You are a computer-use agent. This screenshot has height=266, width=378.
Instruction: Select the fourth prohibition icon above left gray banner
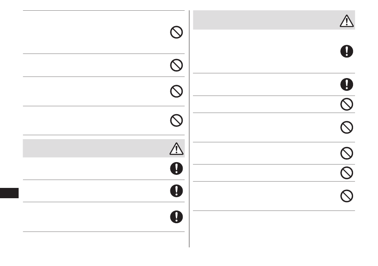[176, 121]
